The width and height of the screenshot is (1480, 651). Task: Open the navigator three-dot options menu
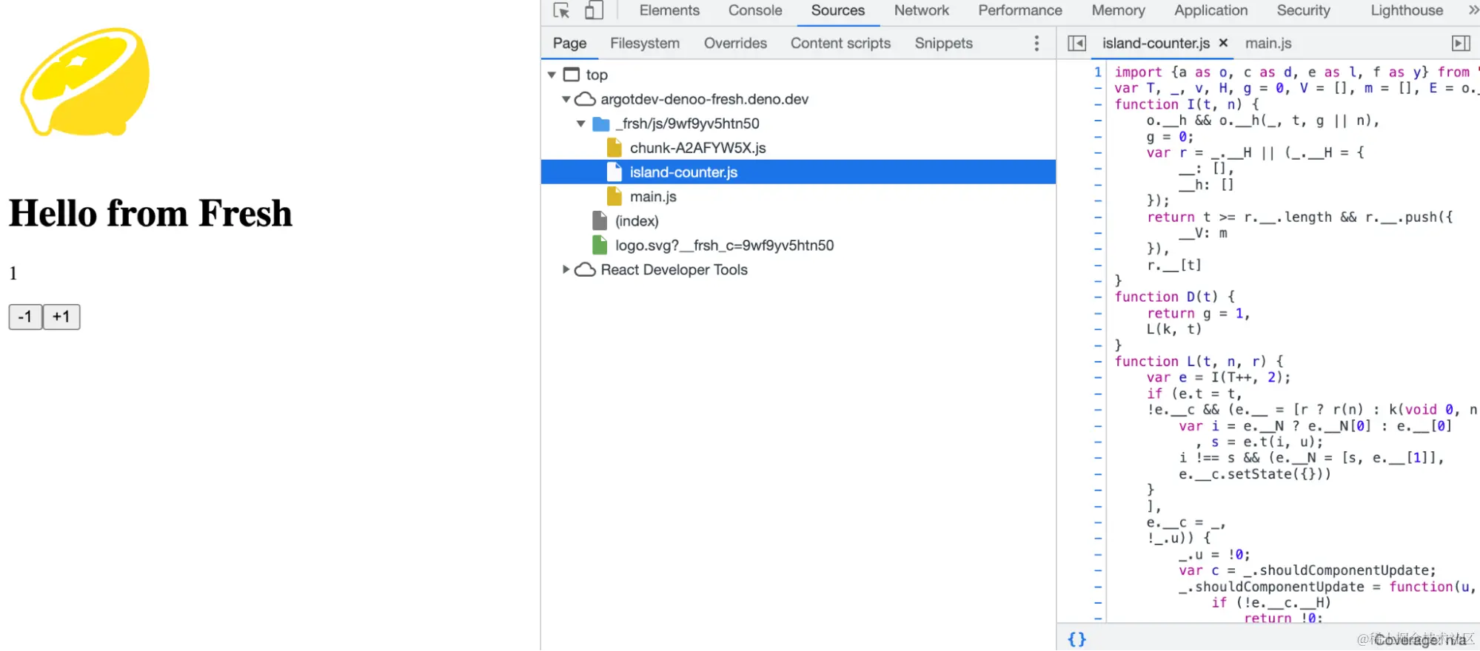[x=1037, y=43]
